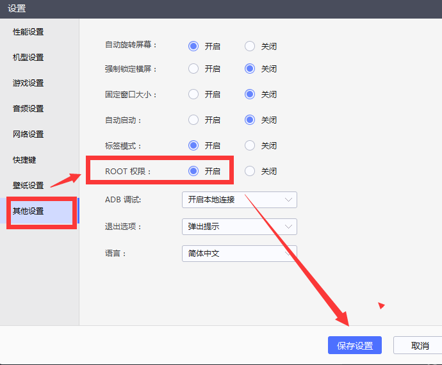Select 开启 for ROOT 权限
This screenshot has height=365, width=442.
(x=193, y=171)
